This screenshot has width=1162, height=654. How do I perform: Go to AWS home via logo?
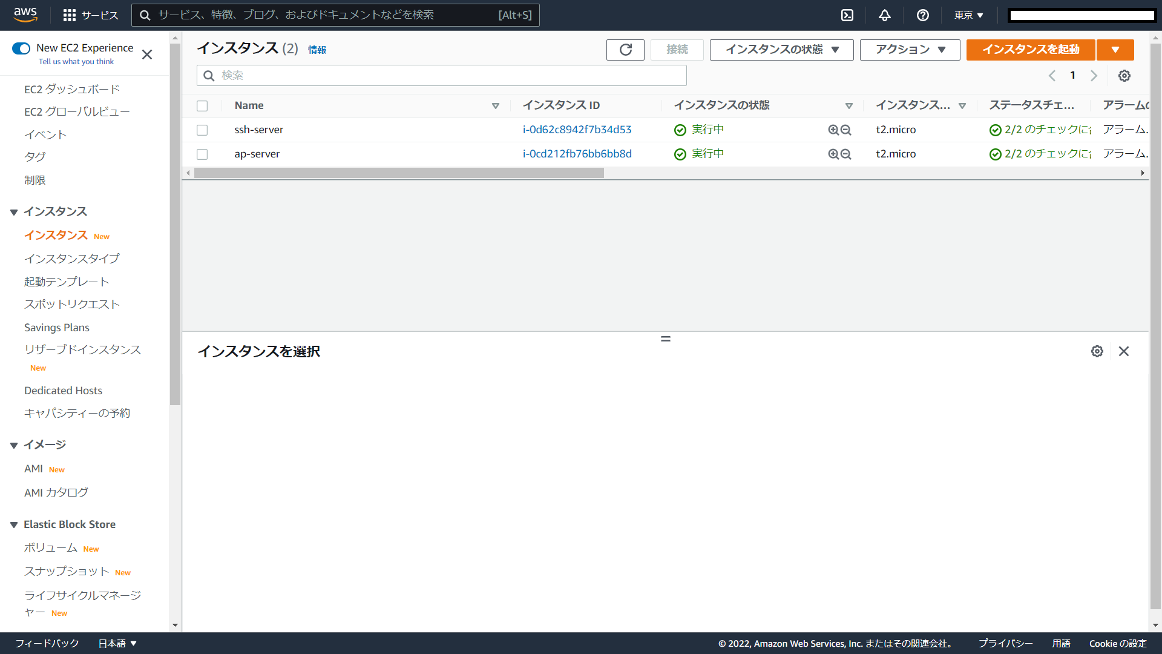click(x=25, y=15)
